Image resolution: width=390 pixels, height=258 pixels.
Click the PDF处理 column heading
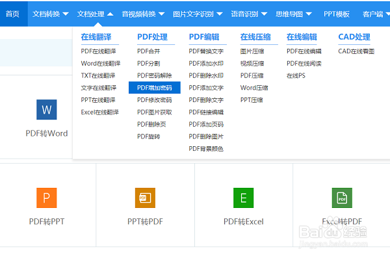153,37
